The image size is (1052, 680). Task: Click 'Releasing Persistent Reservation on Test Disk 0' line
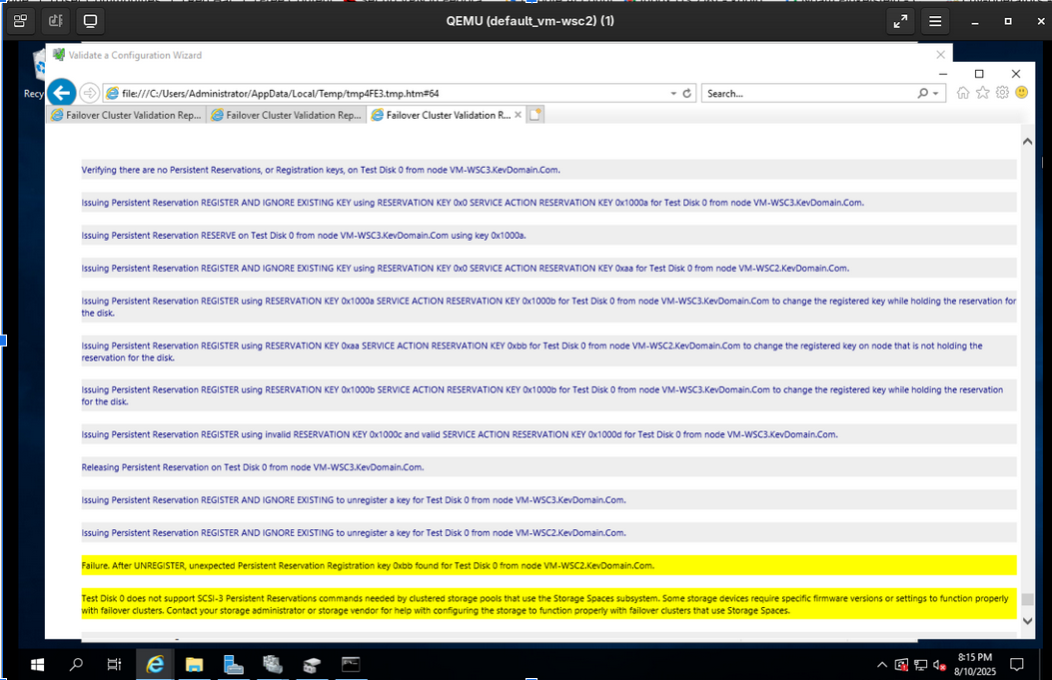[x=548, y=467]
